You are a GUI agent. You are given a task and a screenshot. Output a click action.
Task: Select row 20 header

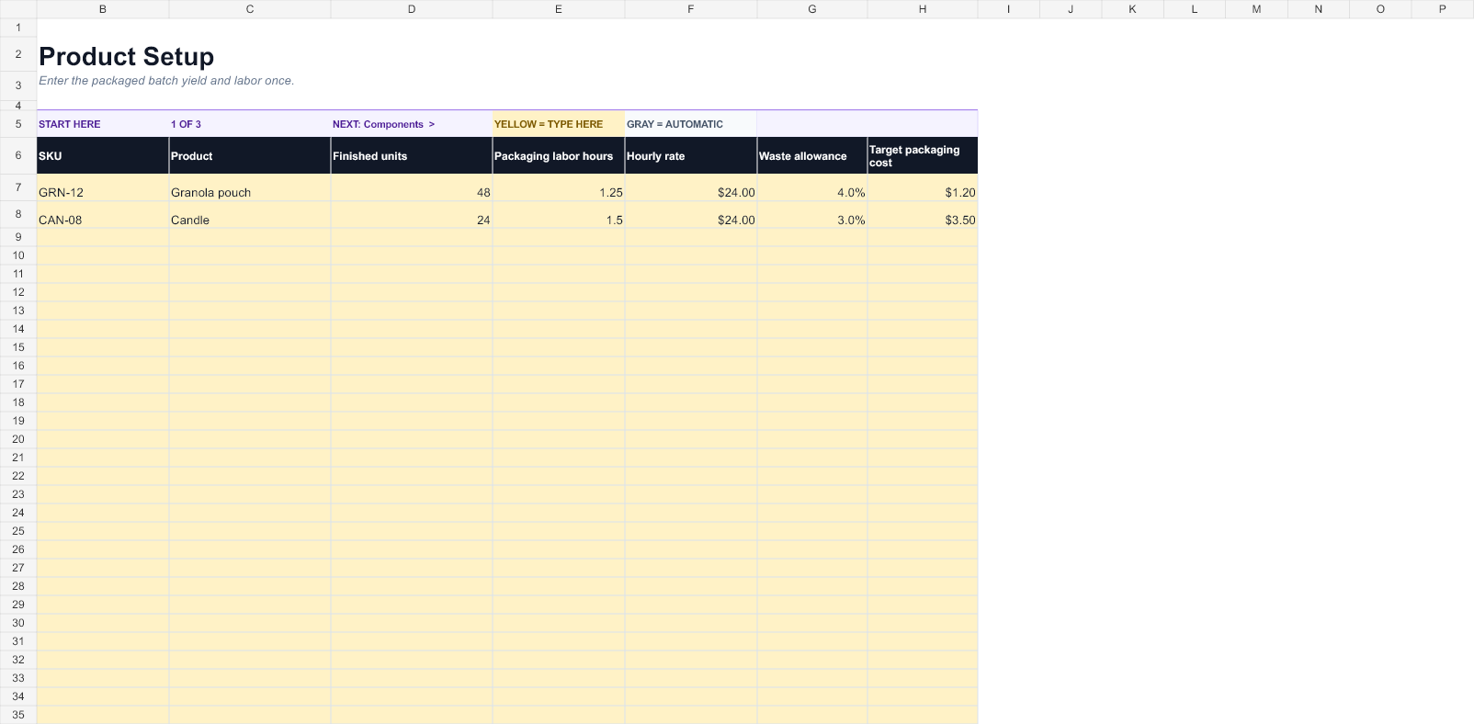click(18, 439)
